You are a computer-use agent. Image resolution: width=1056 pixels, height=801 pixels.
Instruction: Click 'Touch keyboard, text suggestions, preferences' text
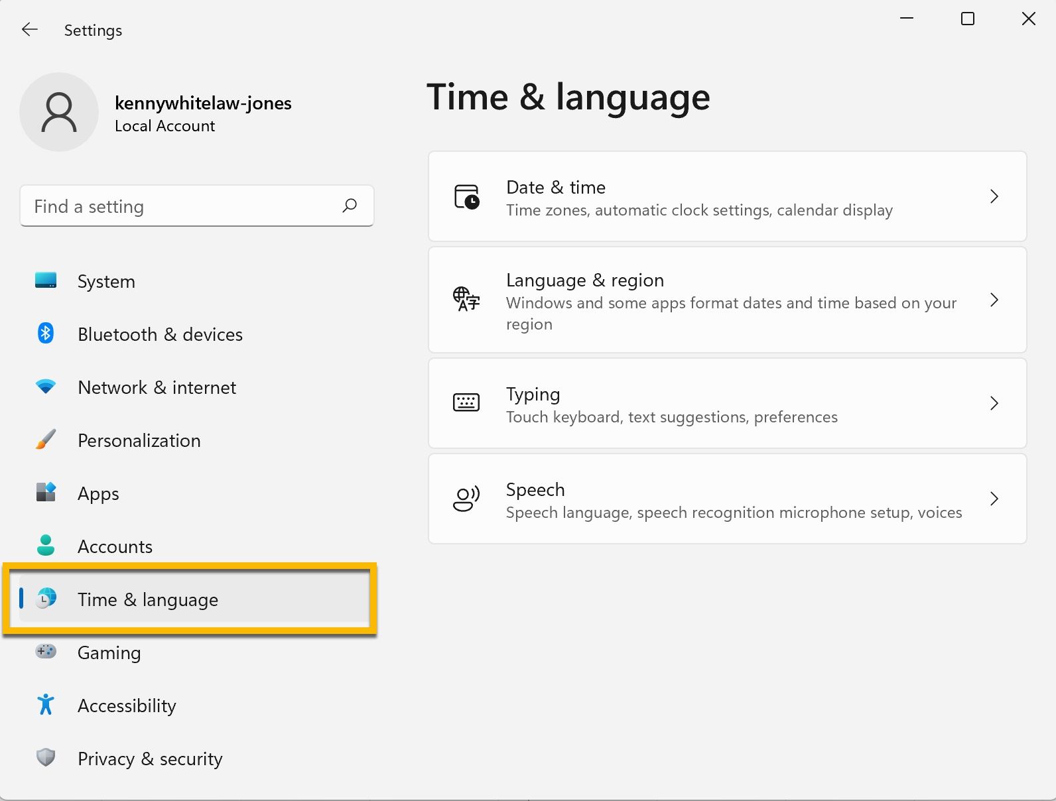coord(671,417)
